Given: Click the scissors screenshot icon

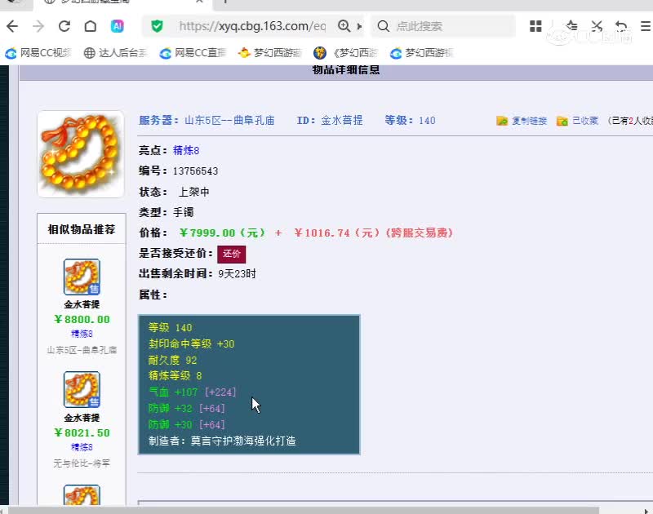Looking at the screenshot, I should click(597, 26).
